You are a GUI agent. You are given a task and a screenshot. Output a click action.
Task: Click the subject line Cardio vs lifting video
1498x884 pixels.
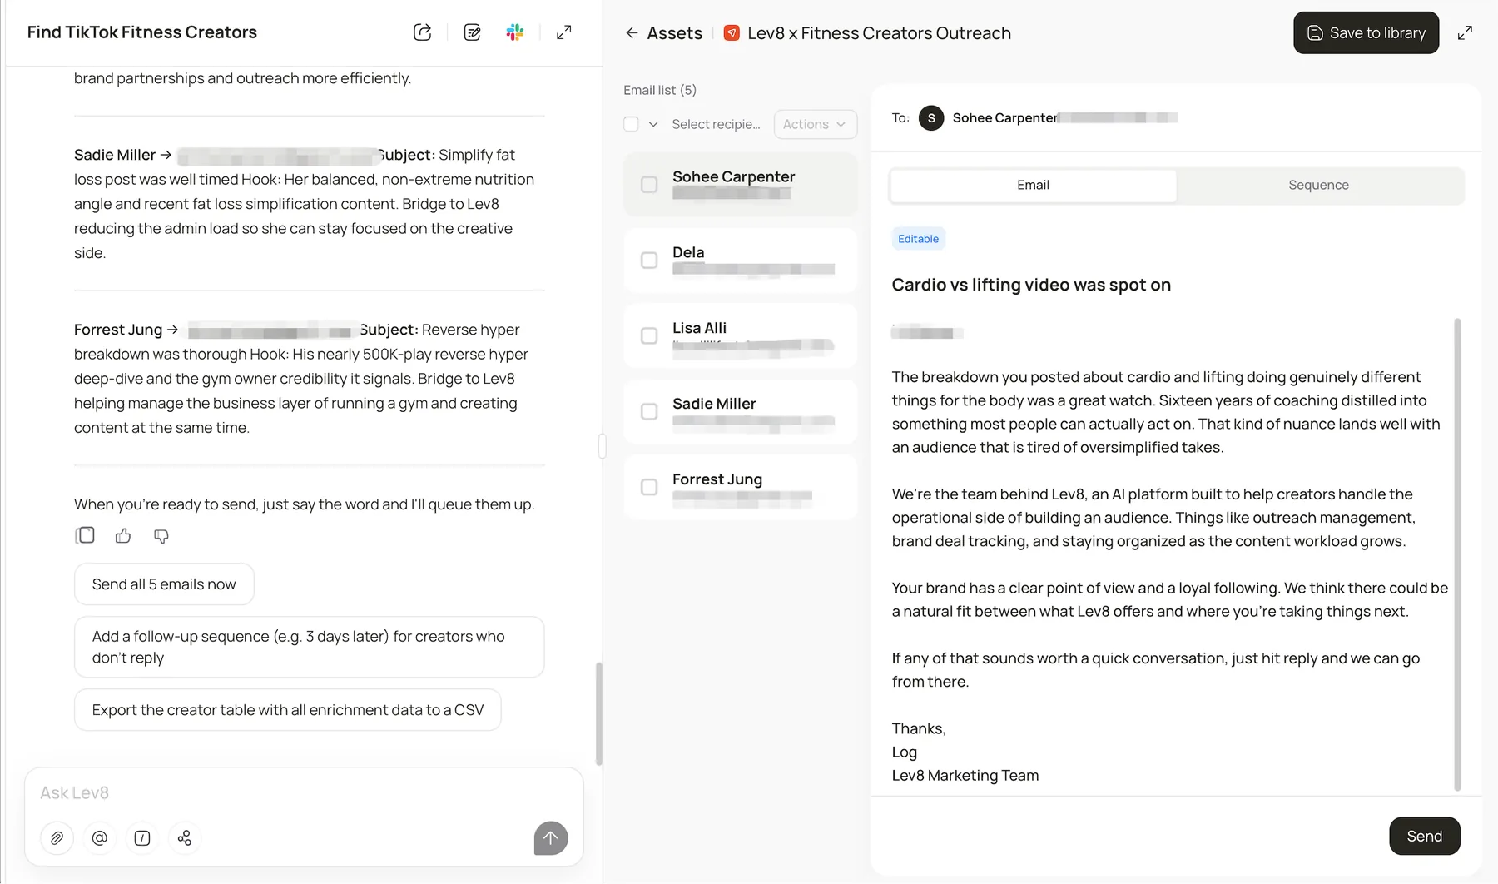coord(1031,285)
